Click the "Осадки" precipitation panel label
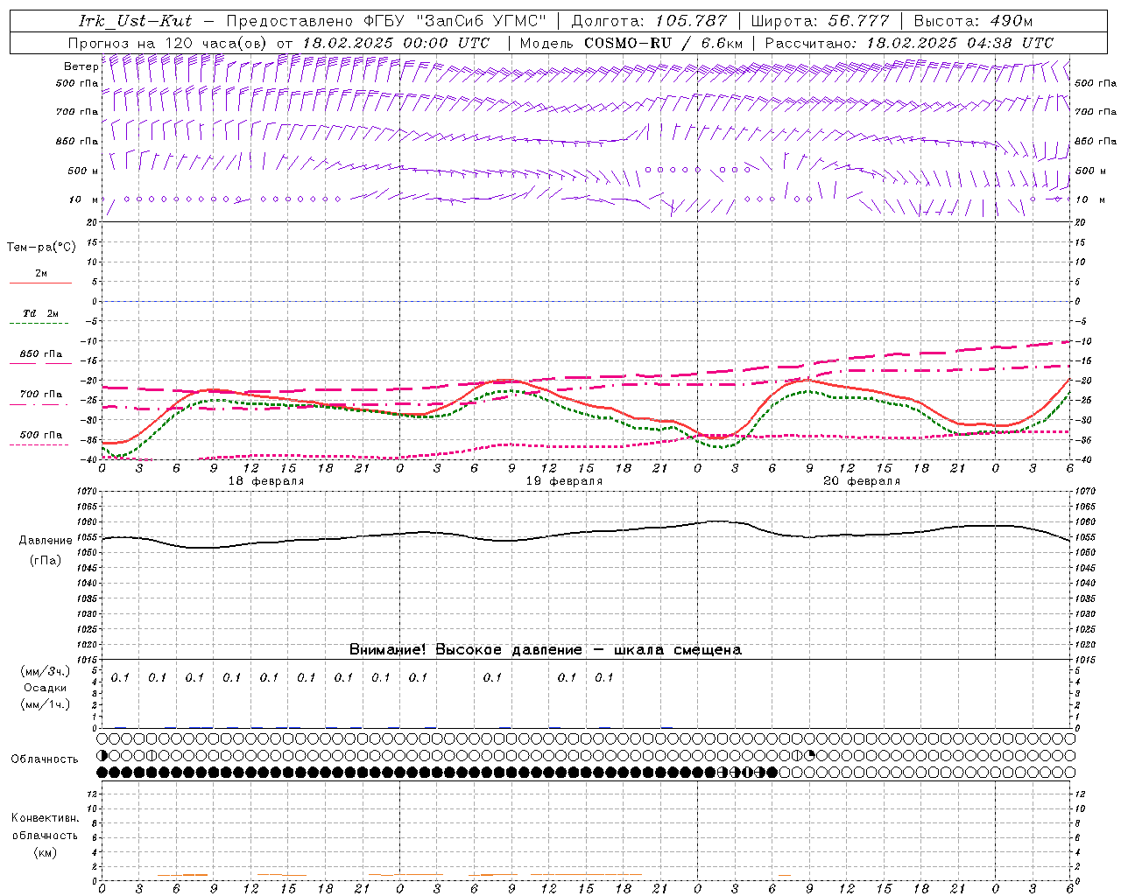The width and height of the screenshot is (1121, 896). click(45, 688)
